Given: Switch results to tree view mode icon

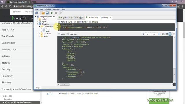Looking at the screenshot, I should 163,34.
